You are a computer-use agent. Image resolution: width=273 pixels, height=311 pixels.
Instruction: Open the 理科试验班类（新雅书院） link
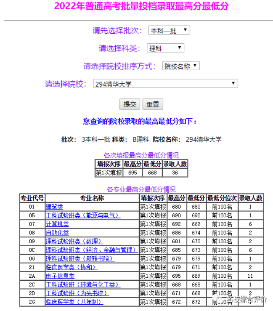(x=80, y=259)
